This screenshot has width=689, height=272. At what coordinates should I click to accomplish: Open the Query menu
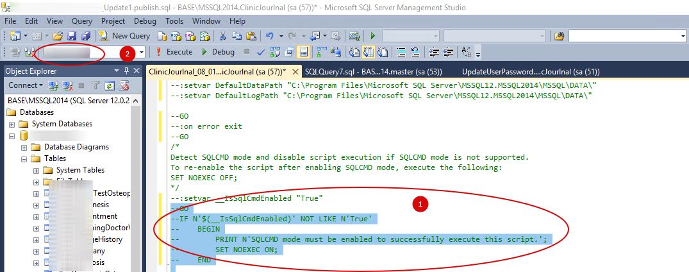(82, 21)
